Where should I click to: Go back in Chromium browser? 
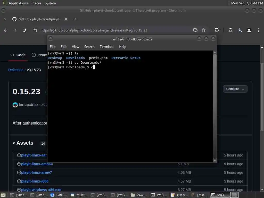(x=6, y=30)
